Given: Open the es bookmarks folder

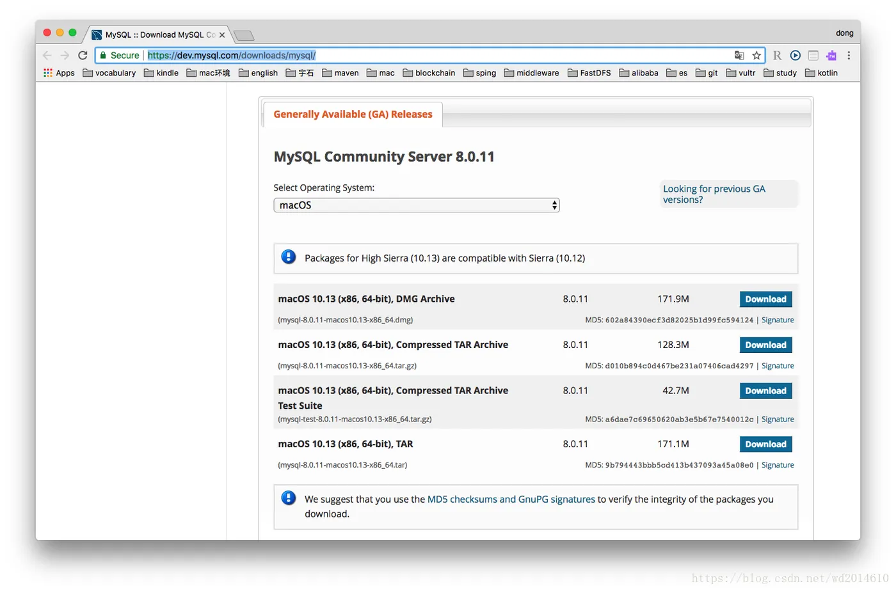Looking at the screenshot, I should click(x=677, y=73).
